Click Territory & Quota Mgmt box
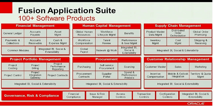213x106 pixels. coord(201,75)
